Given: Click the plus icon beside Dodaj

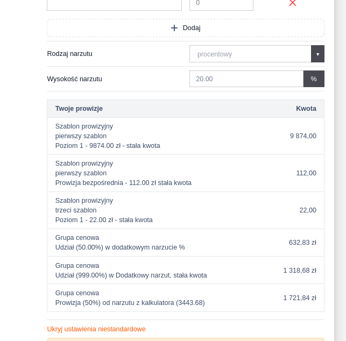Looking at the screenshot, I should [174, 28].
